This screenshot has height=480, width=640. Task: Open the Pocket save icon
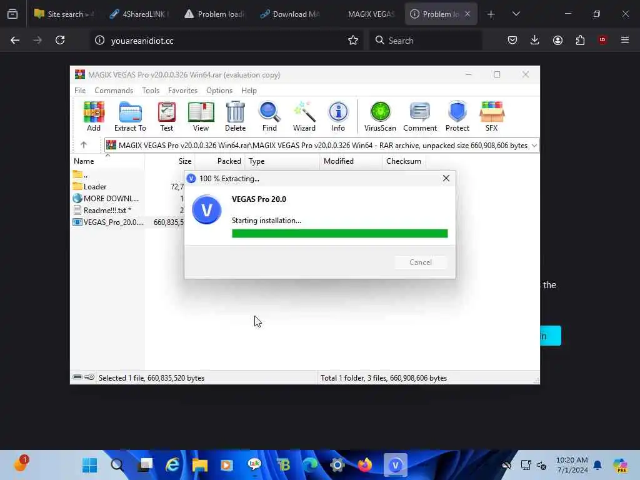(512, 40)
